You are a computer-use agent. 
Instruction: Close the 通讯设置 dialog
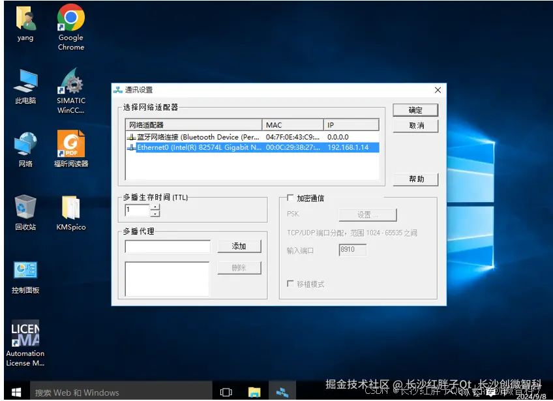[438, 90]
